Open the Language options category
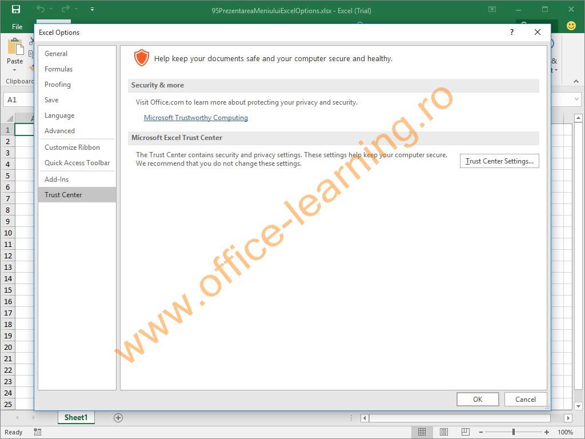 (x=77, y=115)
